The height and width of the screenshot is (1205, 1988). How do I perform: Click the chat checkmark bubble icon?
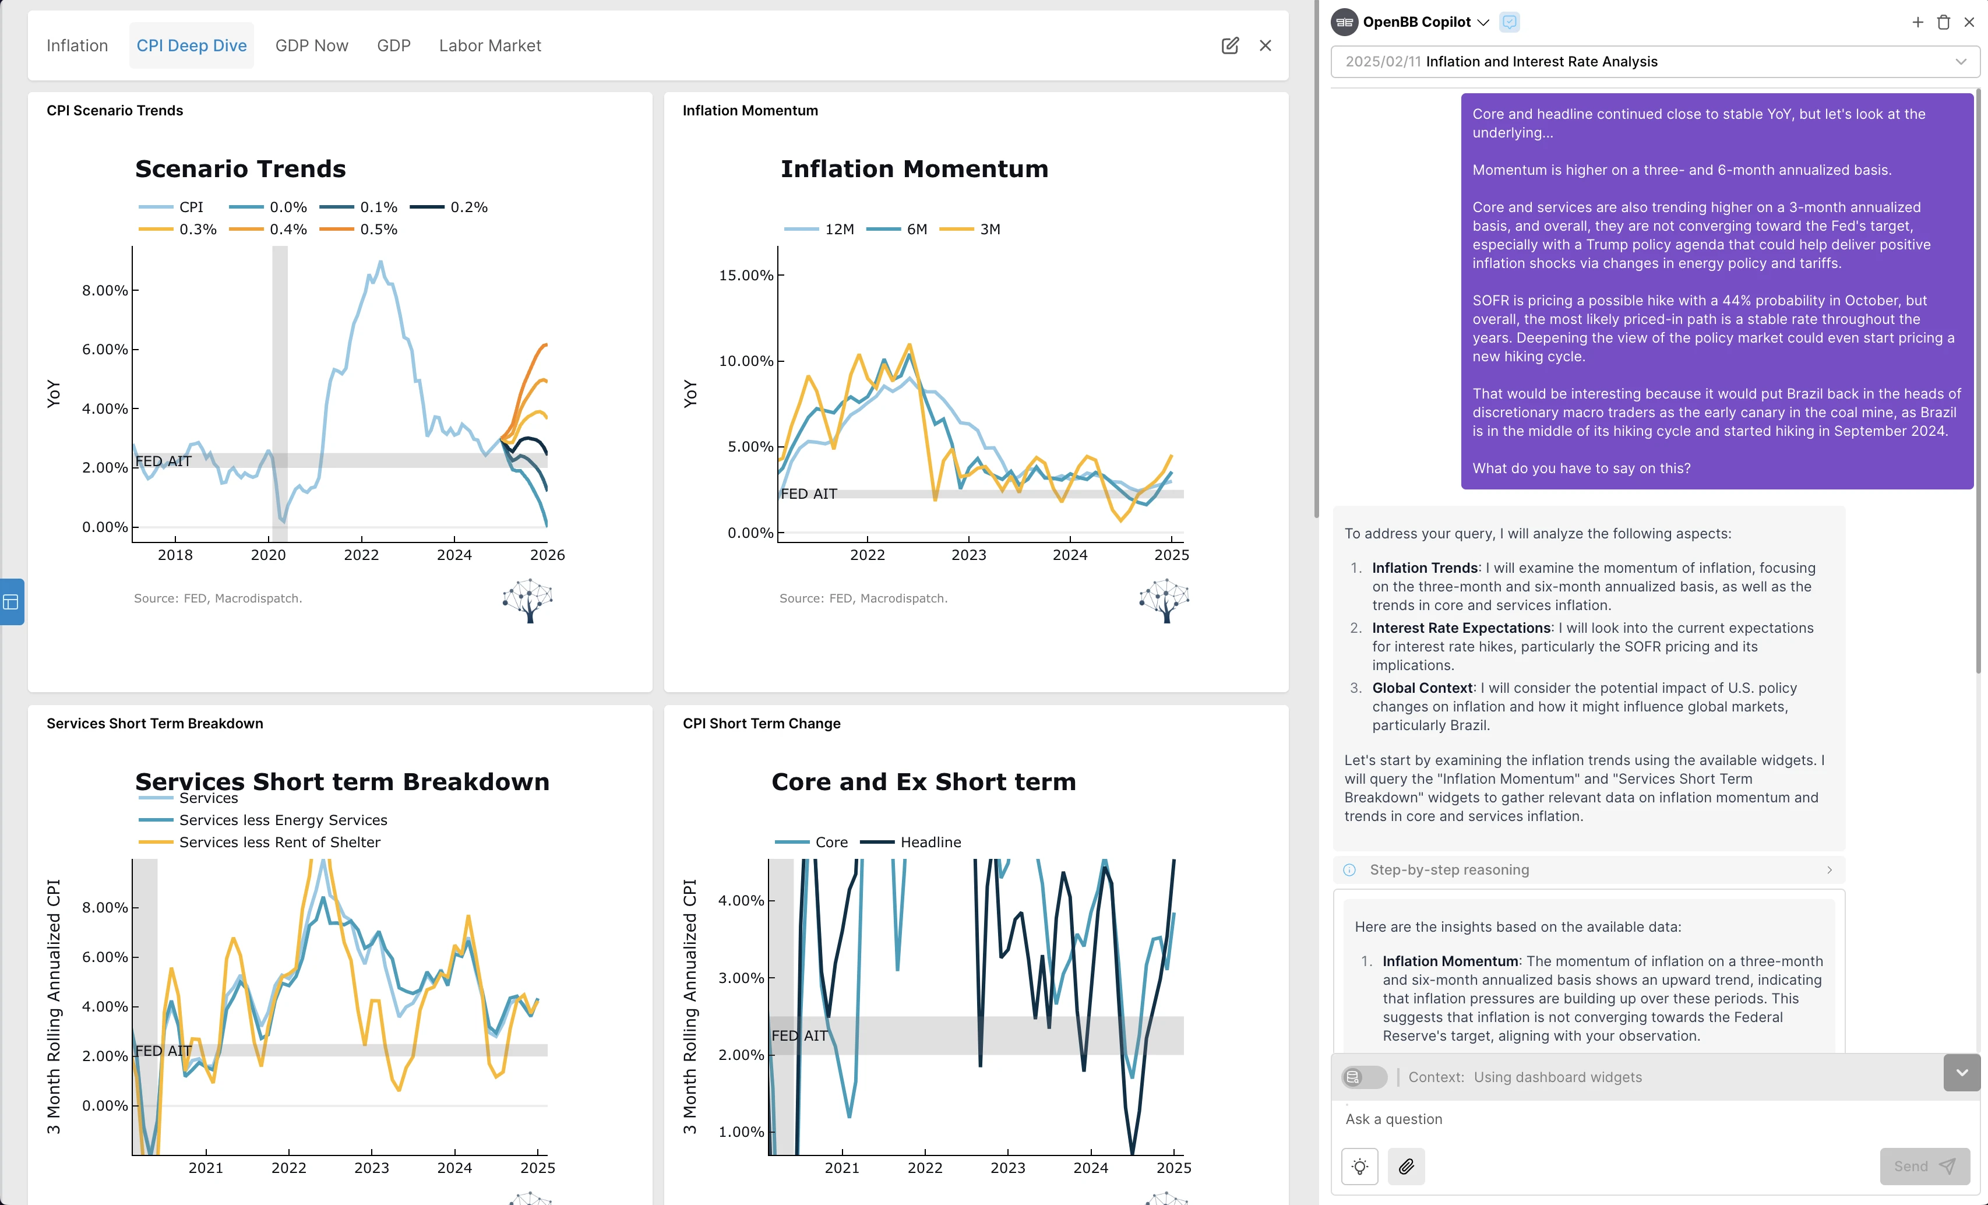[1510, 23]
